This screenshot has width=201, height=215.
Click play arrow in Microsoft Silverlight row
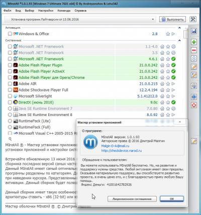pos(173,96)
